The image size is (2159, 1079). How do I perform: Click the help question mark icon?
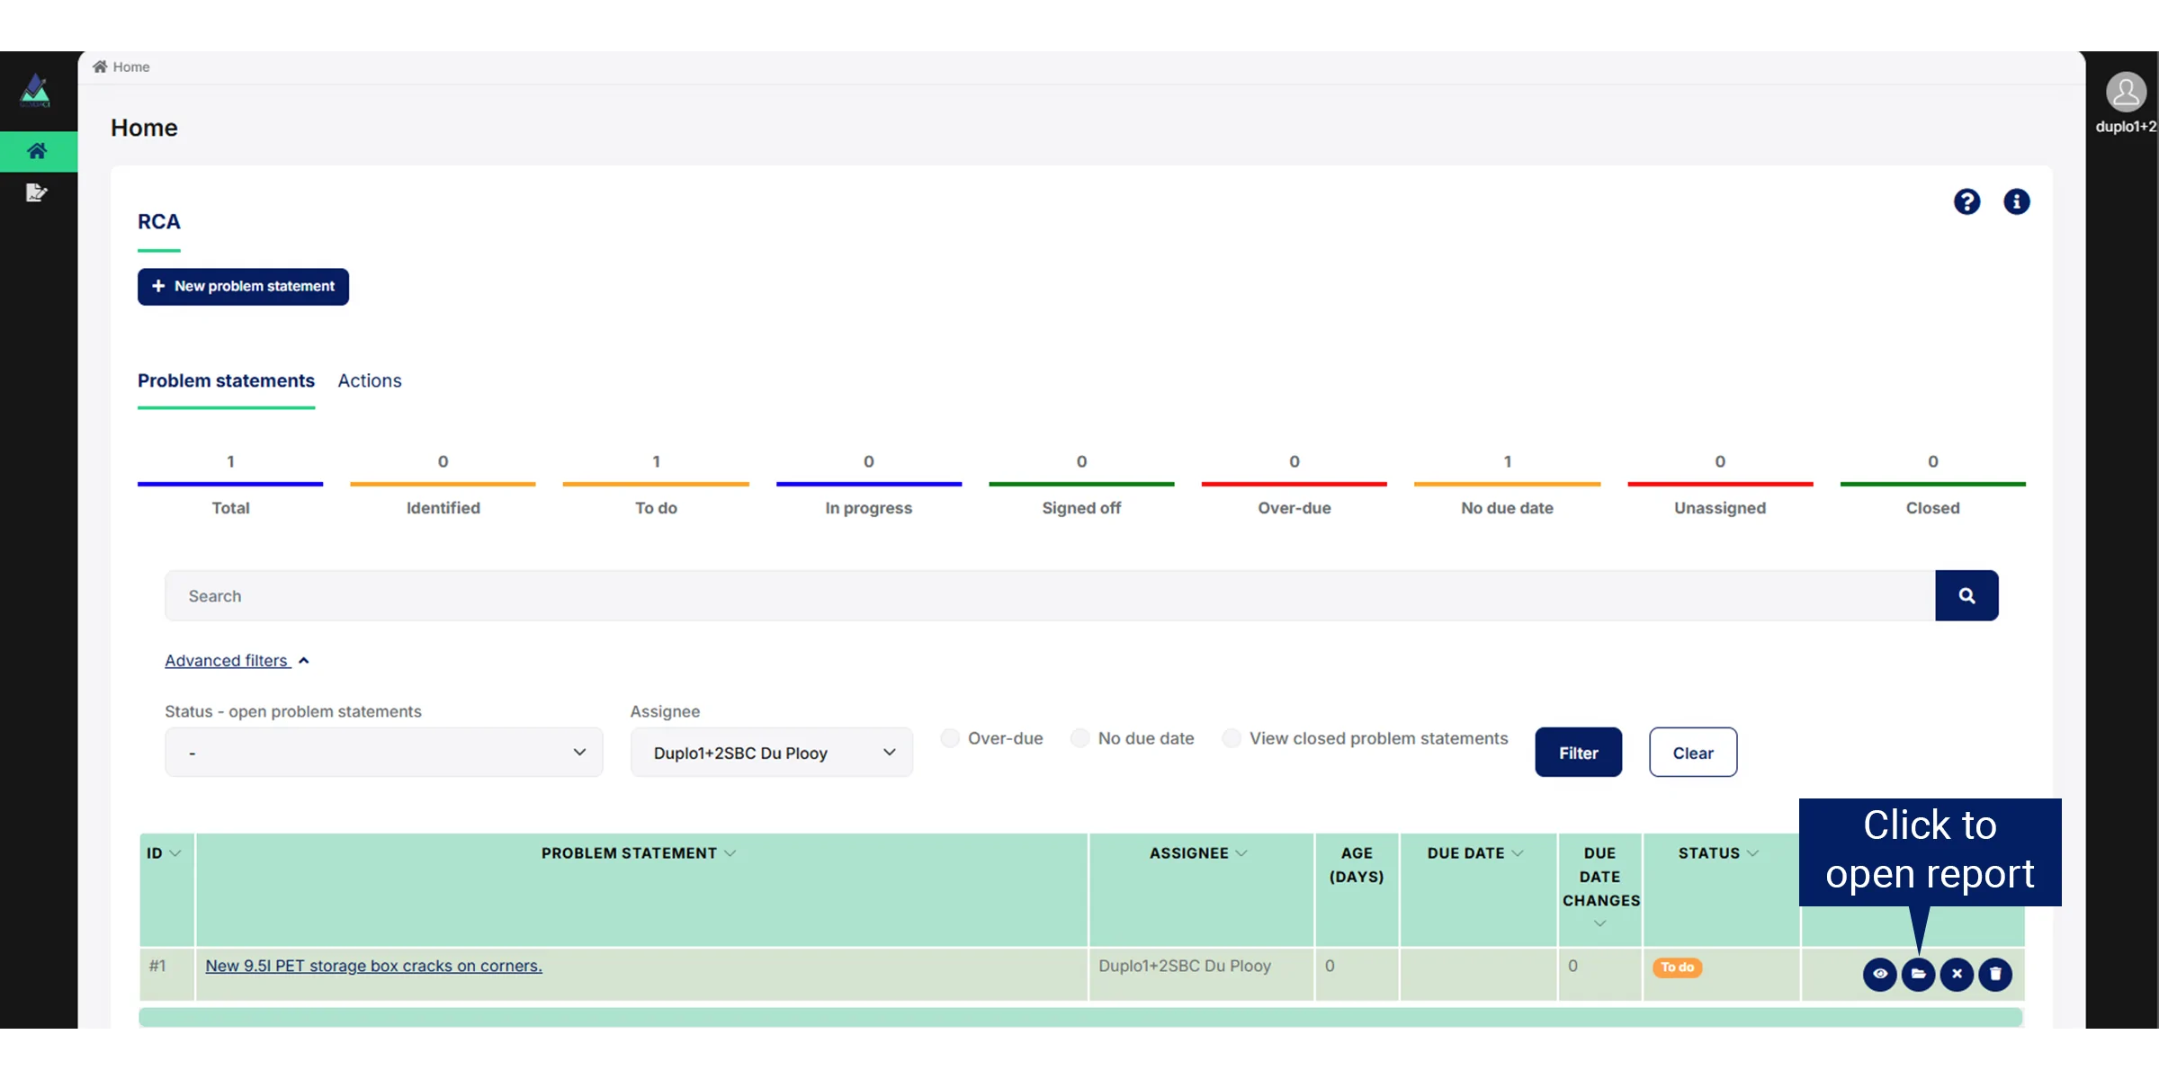point(1966,201)
